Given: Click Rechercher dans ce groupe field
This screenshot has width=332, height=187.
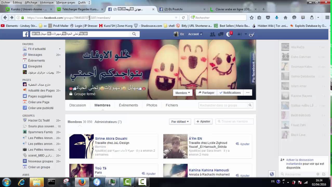Looking at the screenshot, I should (x=223, y=105).
